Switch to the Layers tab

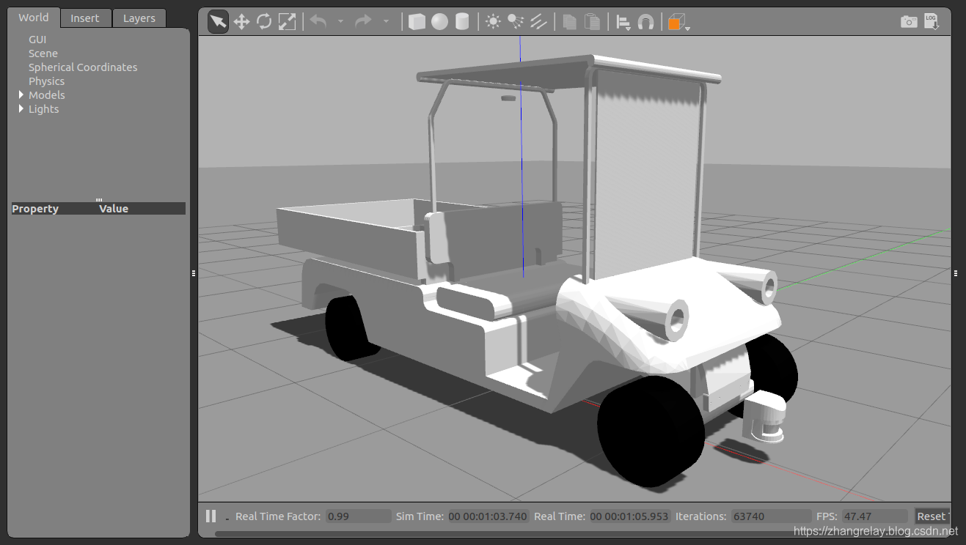[x=139, y=18]
